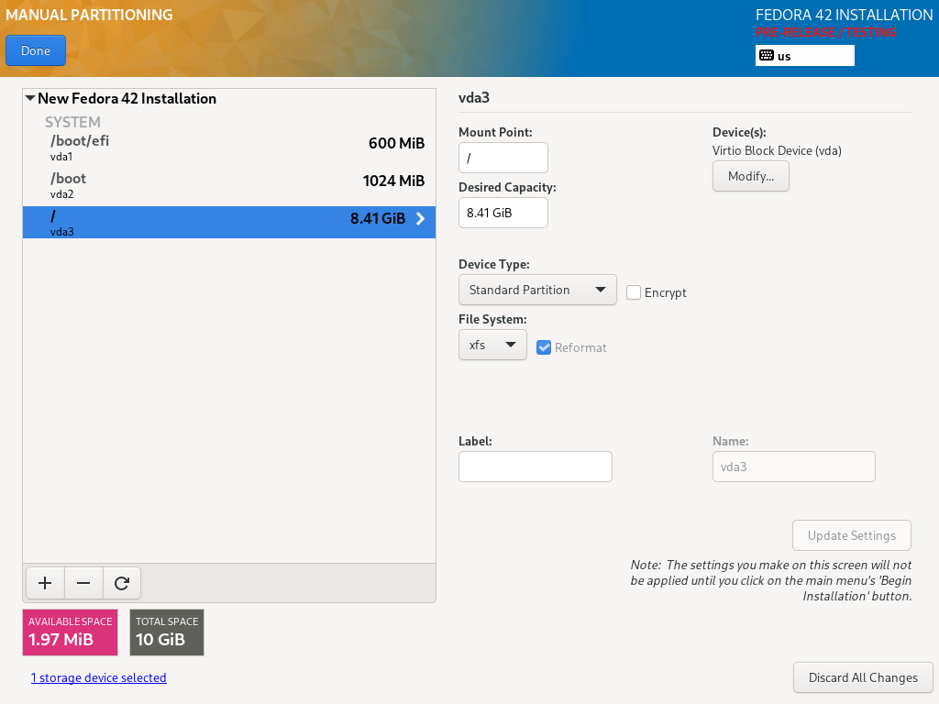
Task: Click the vda3 heading in details panel
Action: [x=474, y=97]
